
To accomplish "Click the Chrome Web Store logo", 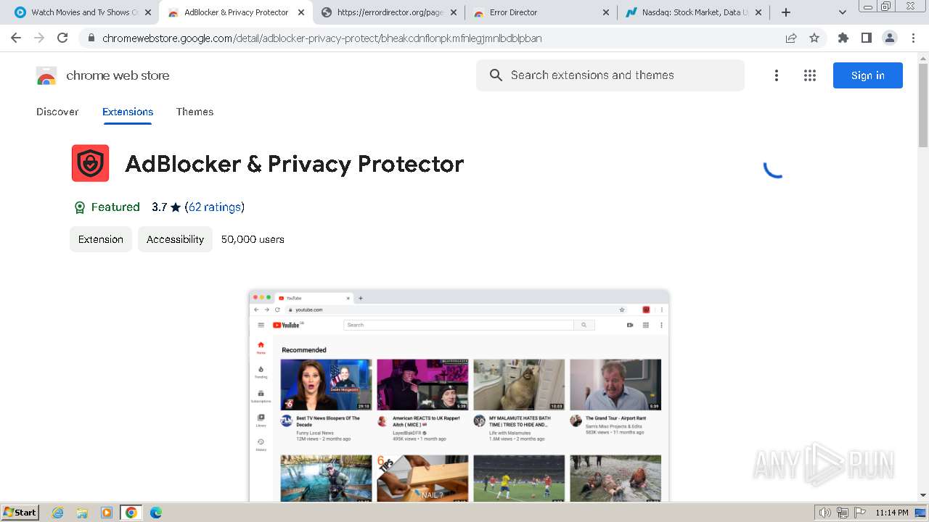I will [x=46, y=75].
